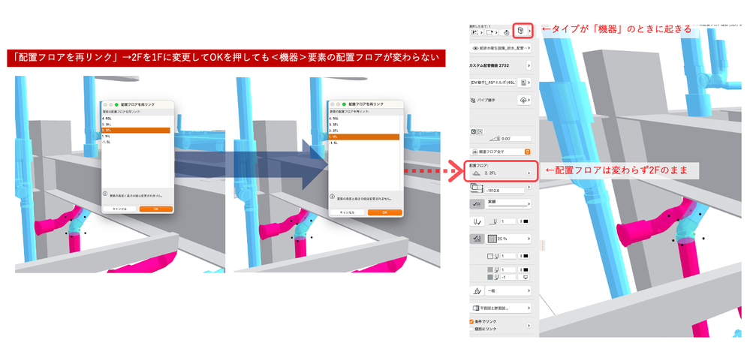750x346 pixels.
Task: Click OK in the right relink dialog
Action: [x=384, y=212]
